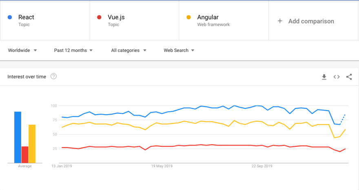
Task: Click the help icon beside Interest over time
Action: [53, 77]
